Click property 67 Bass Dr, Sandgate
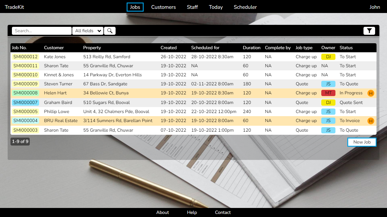Viewport: 387px width, 217px height. pos(105,84)
